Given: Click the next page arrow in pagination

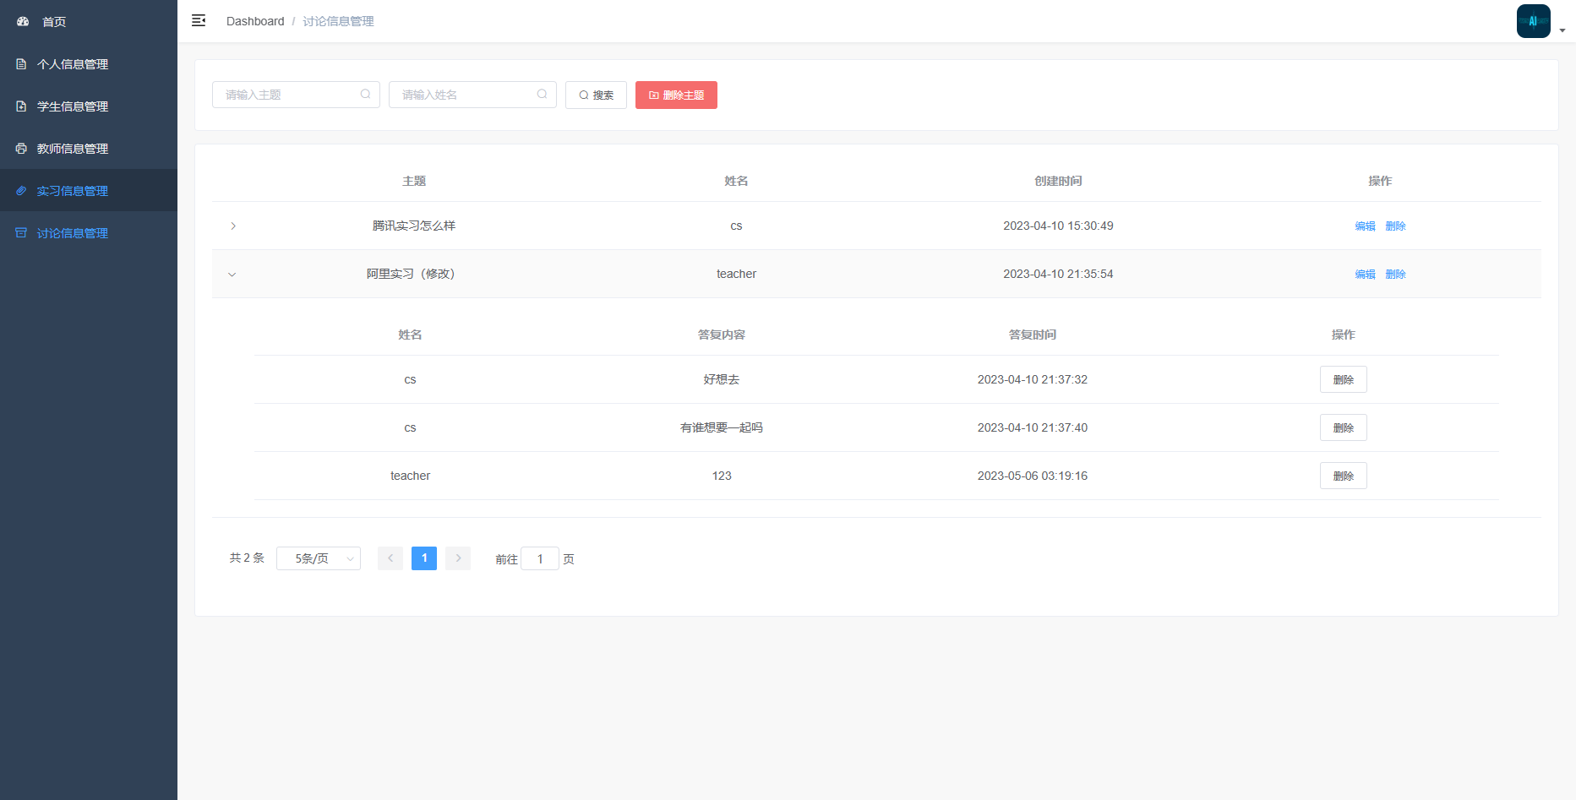Looking at the screenshot, I should tap(458, 558).
